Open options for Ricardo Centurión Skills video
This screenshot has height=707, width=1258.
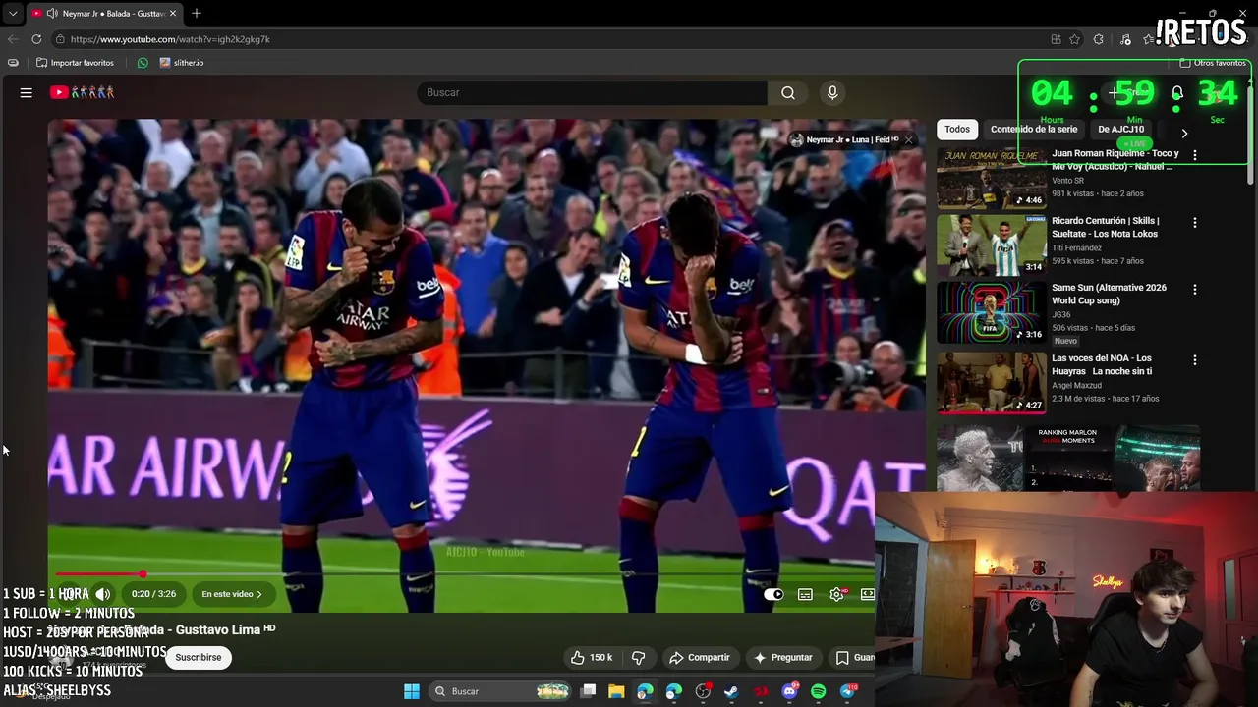1194,223
